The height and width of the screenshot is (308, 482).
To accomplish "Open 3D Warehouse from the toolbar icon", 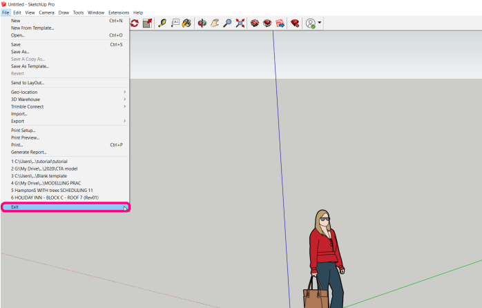I will (x=255, y=23).
